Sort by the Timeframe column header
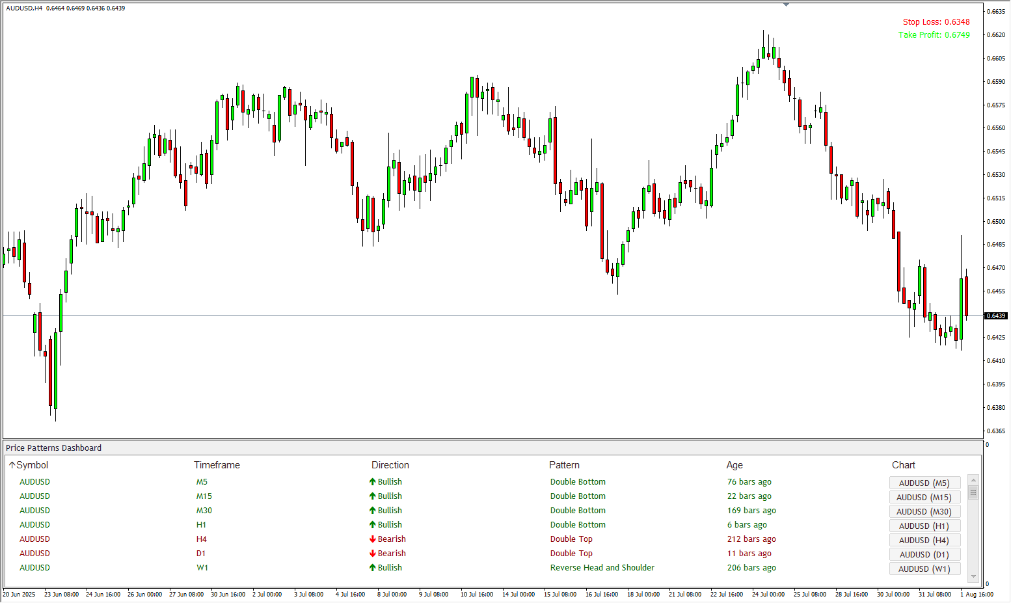The width and height of the screenshot is (1011, 603). 217,465
